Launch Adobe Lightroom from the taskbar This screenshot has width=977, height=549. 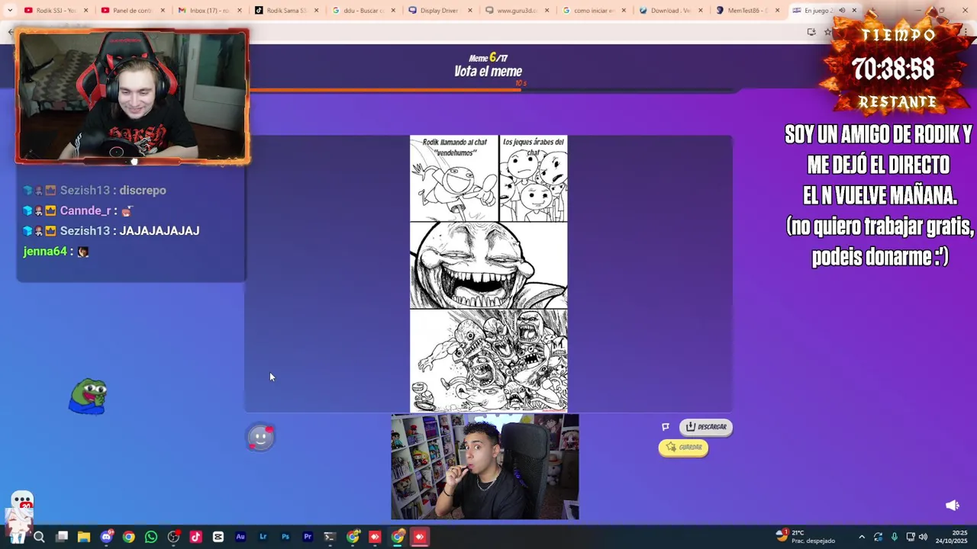point(263,537)
